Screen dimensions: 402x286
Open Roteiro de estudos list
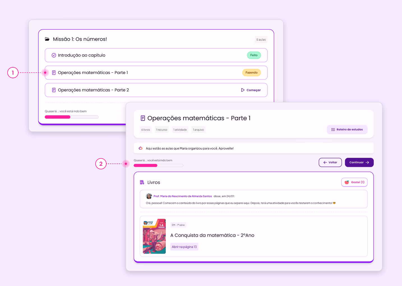[x=347, y=130]
